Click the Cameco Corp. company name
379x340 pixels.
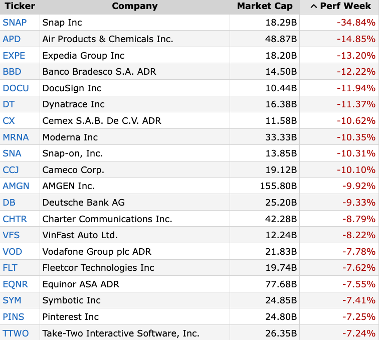click(x=73, y=170)
